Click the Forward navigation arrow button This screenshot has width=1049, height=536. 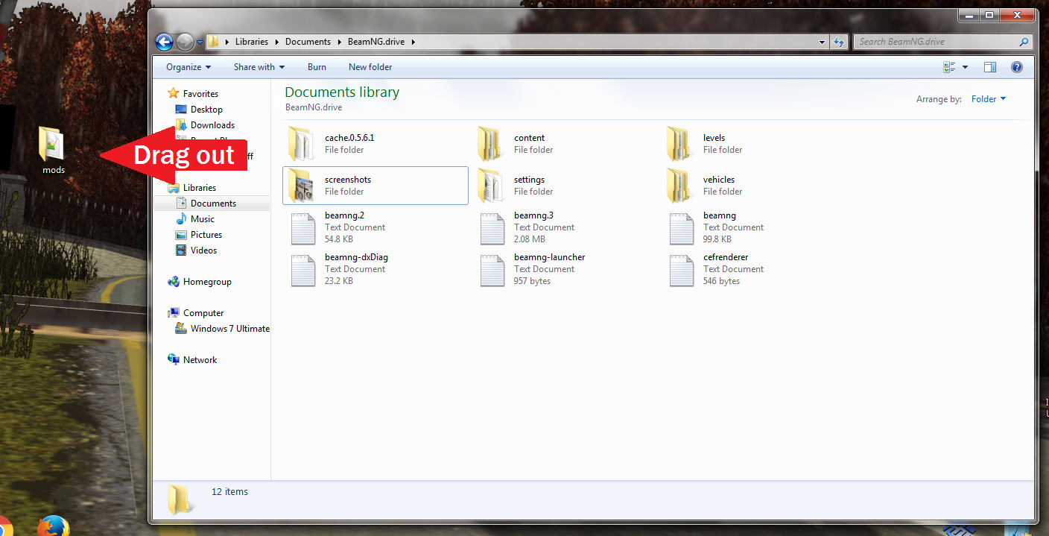pyautogui.click(x=185, y=42)
